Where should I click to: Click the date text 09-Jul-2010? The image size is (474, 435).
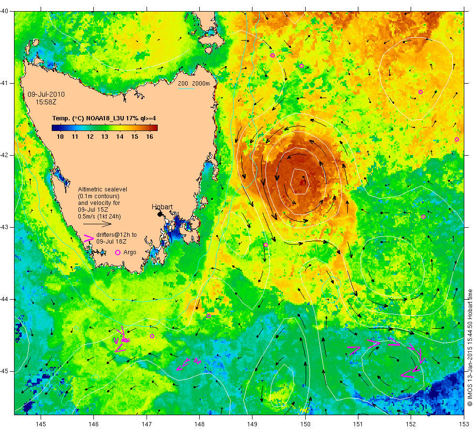[x=46, y=94]
